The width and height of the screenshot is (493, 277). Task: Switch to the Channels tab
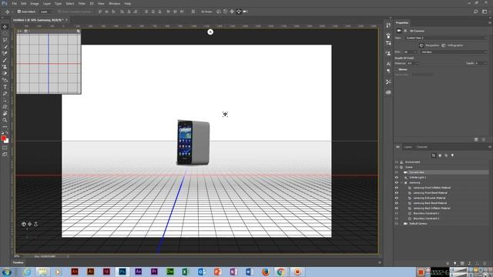(422, 147)
